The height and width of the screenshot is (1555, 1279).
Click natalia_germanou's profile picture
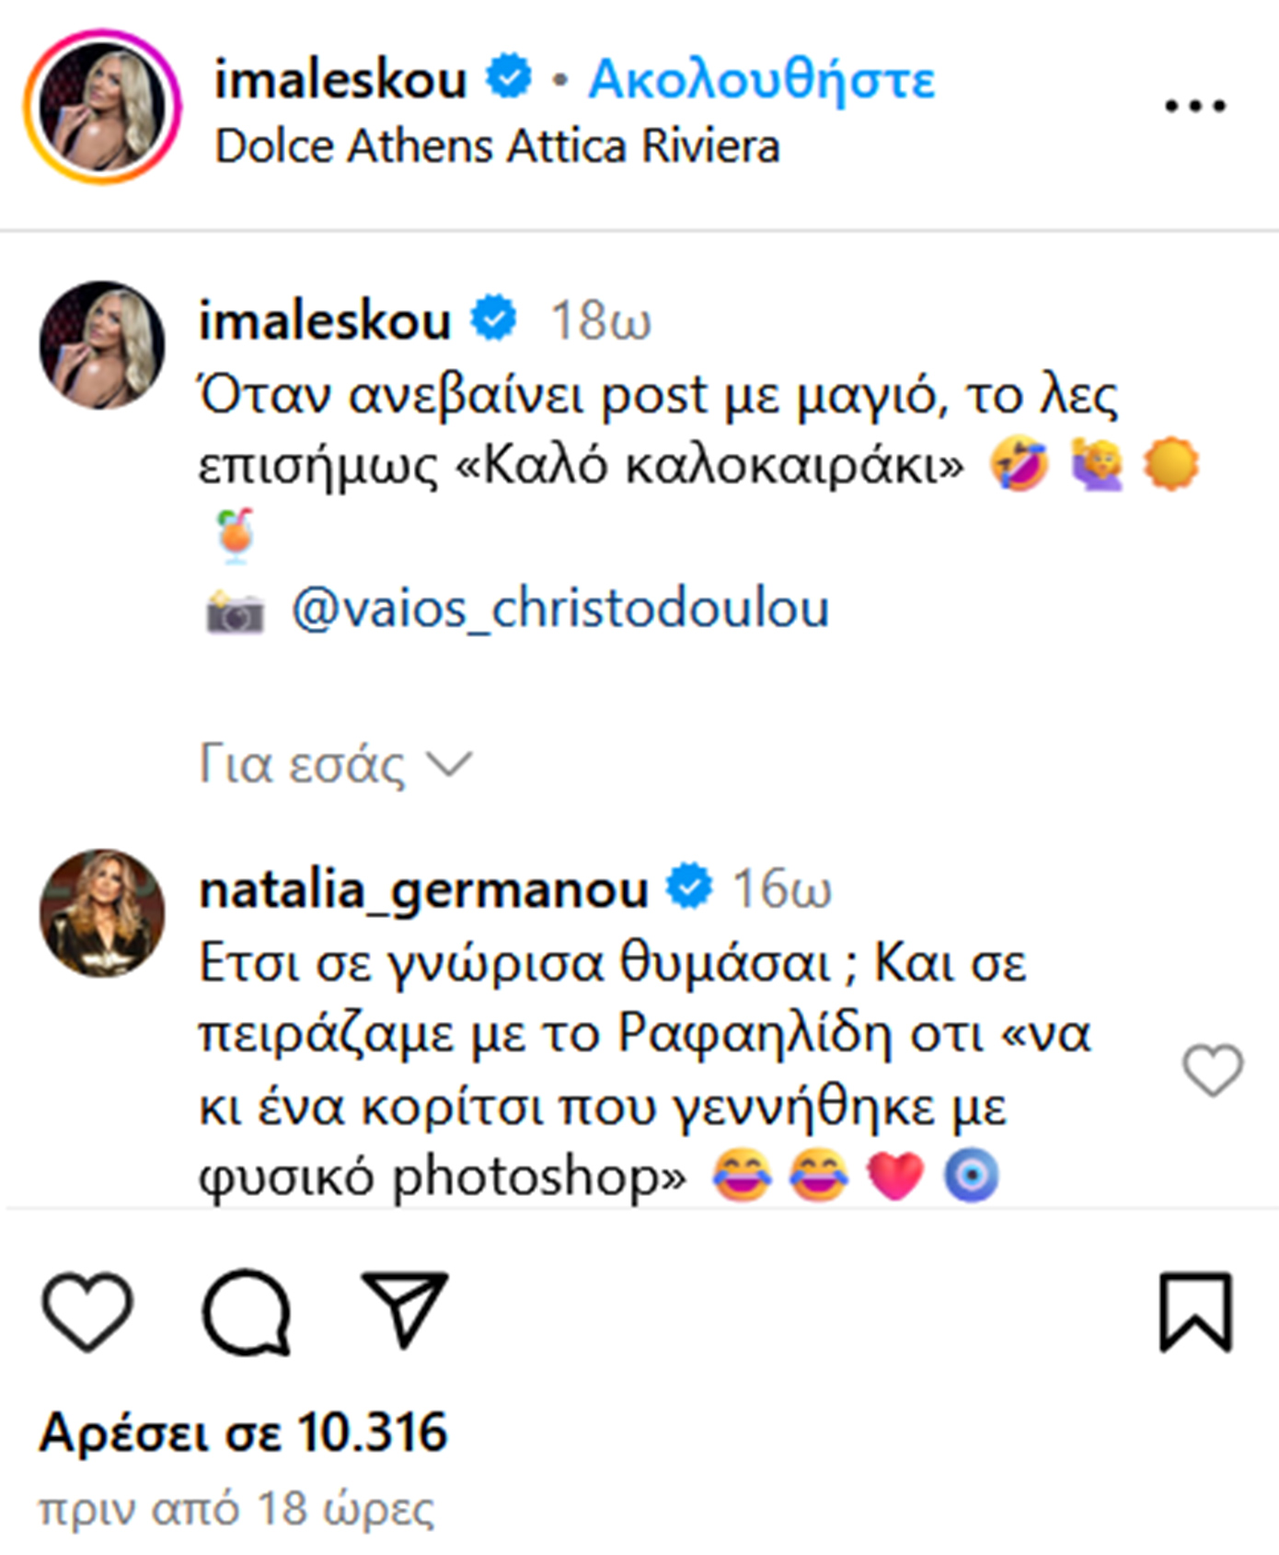tap(102, 912)
